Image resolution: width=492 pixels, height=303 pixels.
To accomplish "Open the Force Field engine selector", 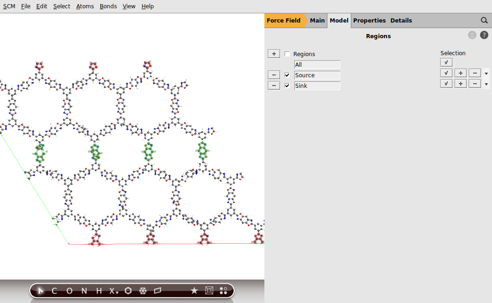I will pos(285,20).
